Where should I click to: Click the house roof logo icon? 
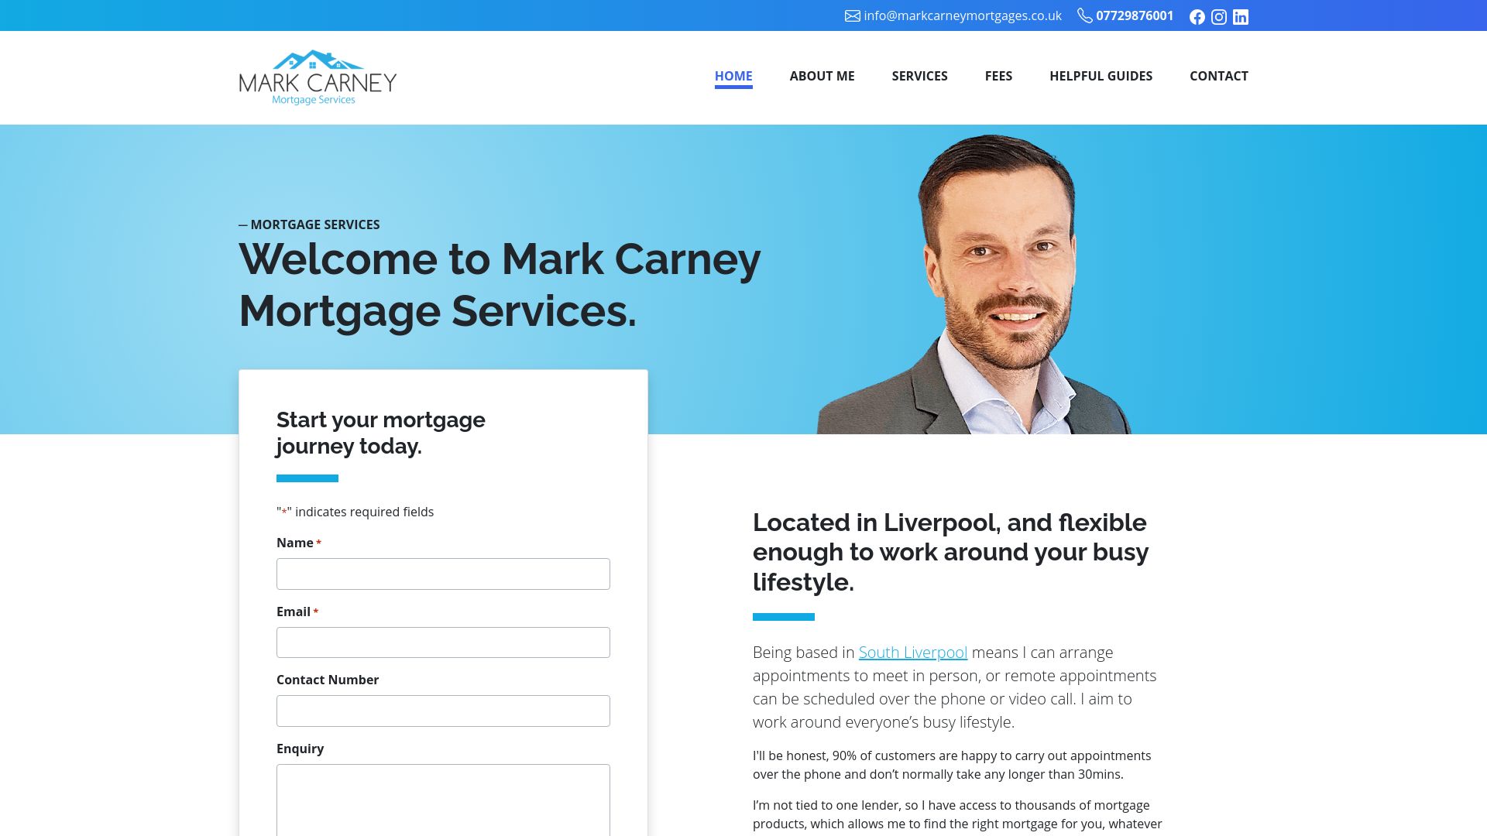pyautogui.click(x=317, y=57)
